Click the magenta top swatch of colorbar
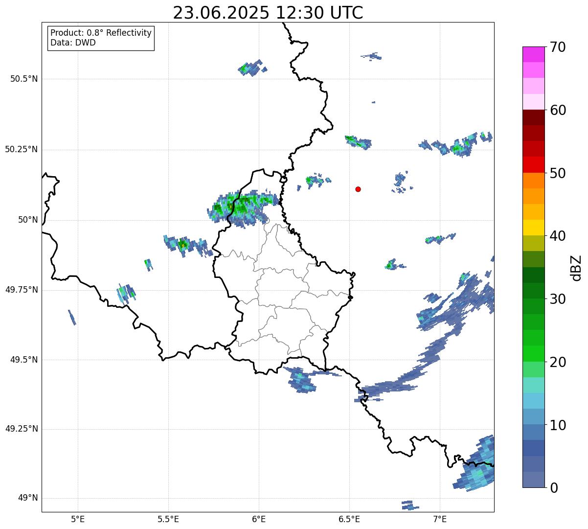Screen dimensions: 588x529 click(534, 54)
